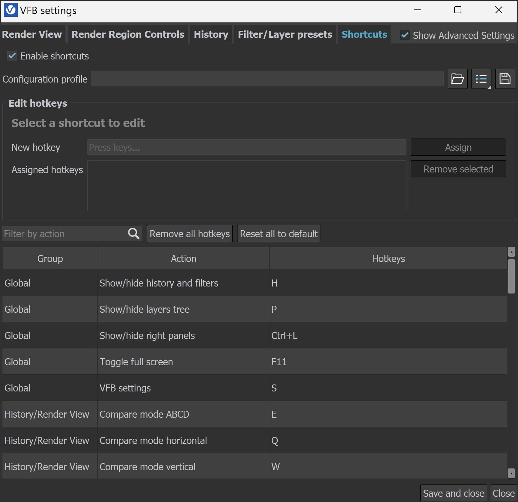
Task: Click the scrollbar down arrow
Action: tap(511, 473)
